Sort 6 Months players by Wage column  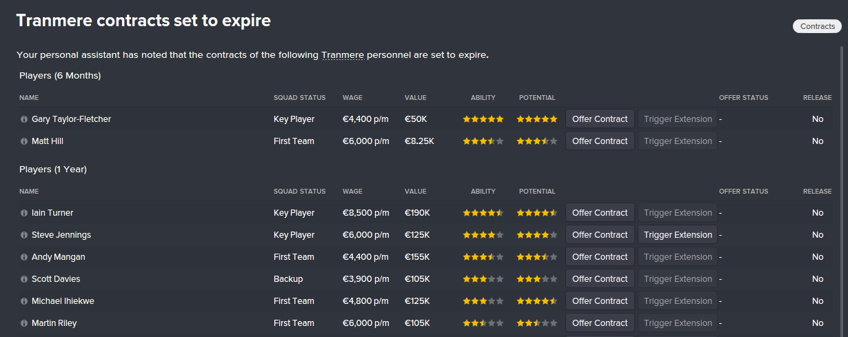pos(352,98)
